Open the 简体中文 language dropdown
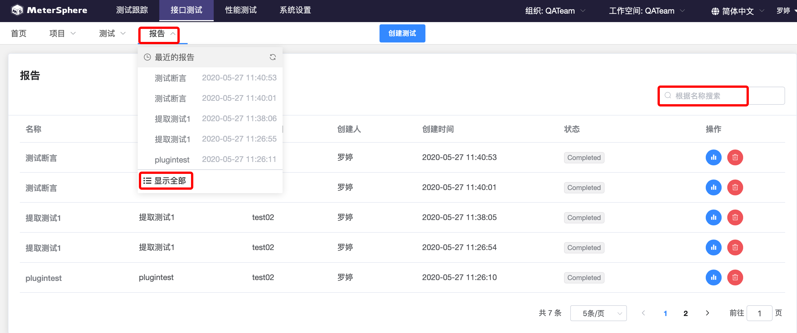Screen dimensions: 797x333 737,11
